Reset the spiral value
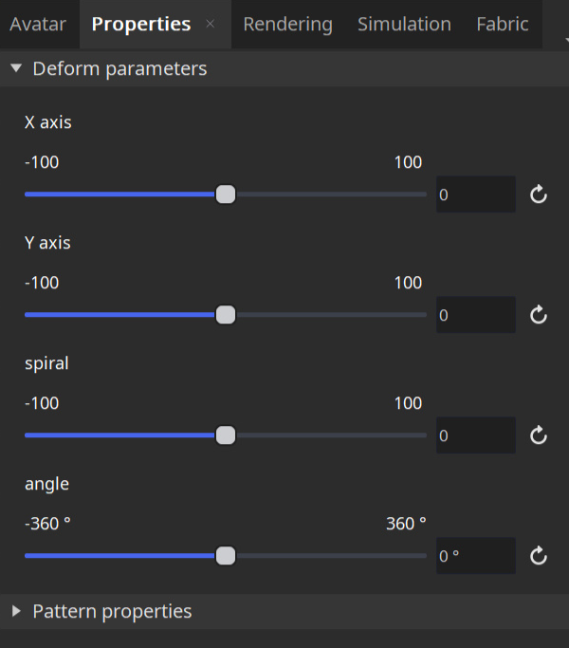569x648 pixels. pos(539,435)
